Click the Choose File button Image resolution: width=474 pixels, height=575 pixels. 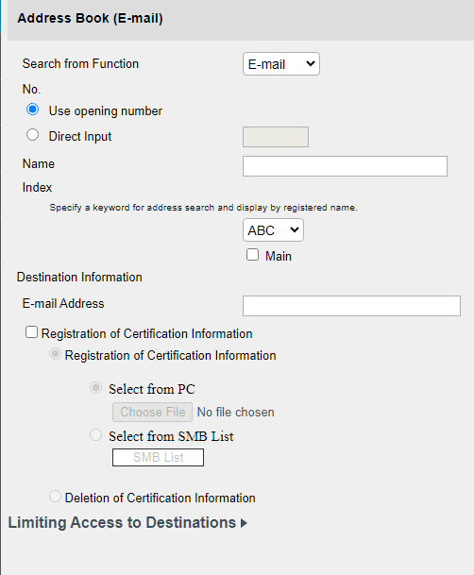(x=152, y=413)
